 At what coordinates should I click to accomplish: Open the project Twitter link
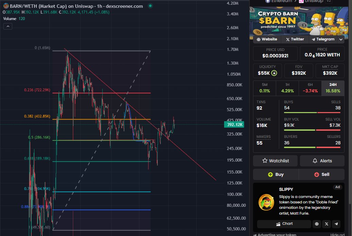pos(295,39)
